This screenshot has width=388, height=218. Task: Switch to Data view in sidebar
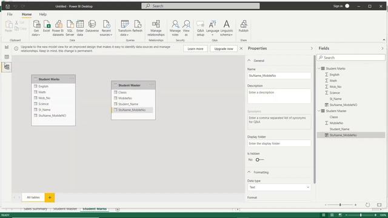pos(7,57)
